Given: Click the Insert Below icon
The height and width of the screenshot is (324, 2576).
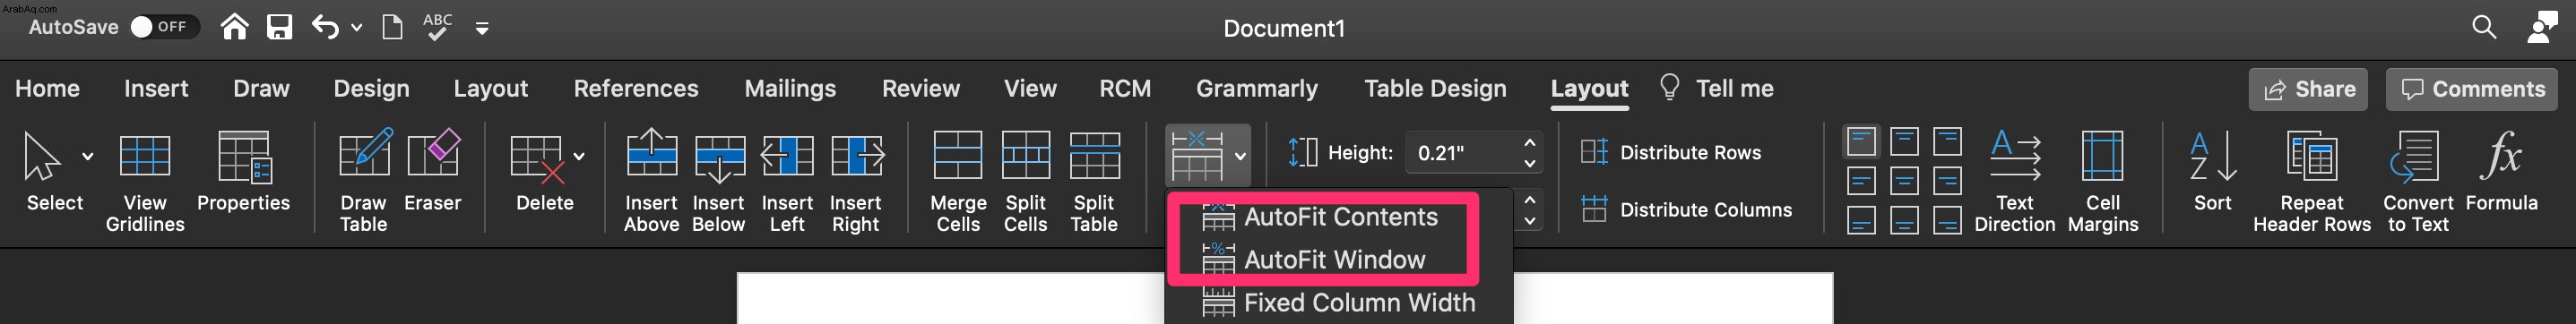Looking at the screenshot, I should [x=719, y=180].
